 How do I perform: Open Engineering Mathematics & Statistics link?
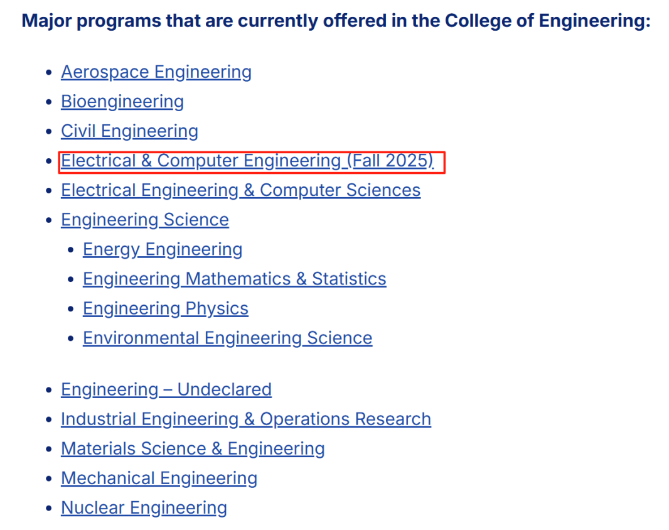(x=235, y=279)
